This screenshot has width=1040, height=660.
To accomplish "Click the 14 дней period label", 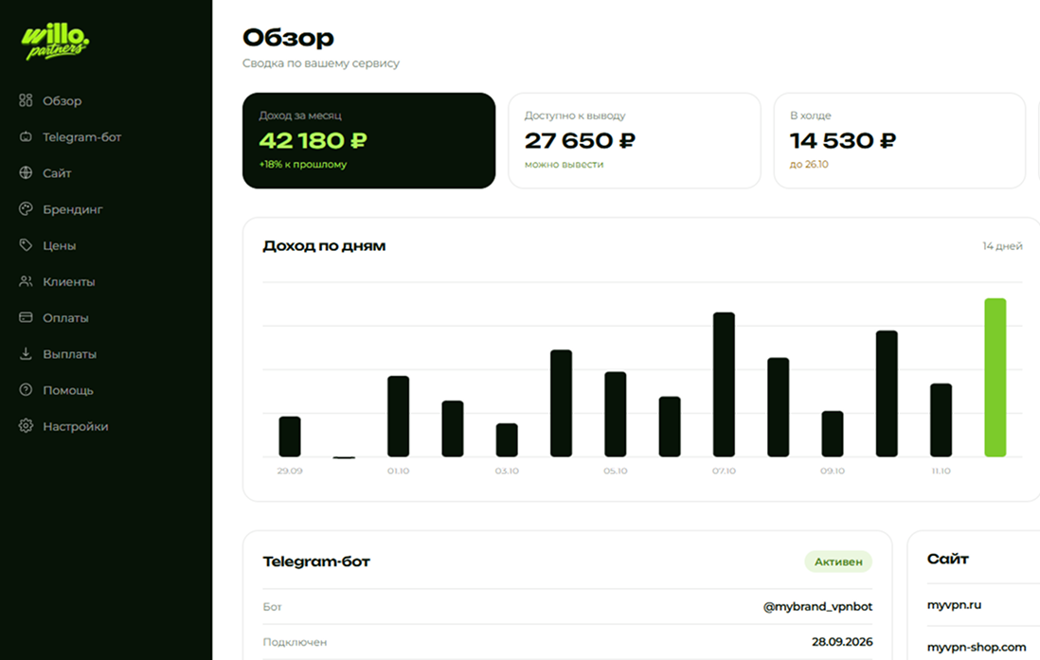I will 1002,246.
